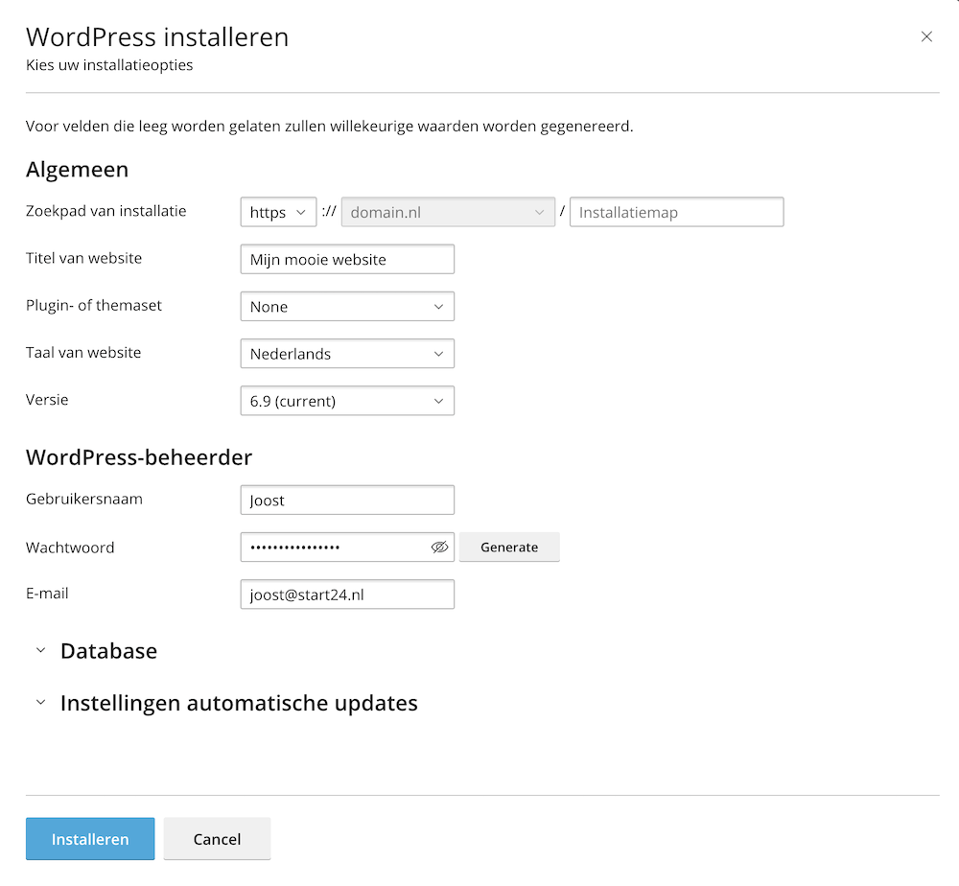Click the Gebruikersnaam field containing Joost

[x=346, y=501]
